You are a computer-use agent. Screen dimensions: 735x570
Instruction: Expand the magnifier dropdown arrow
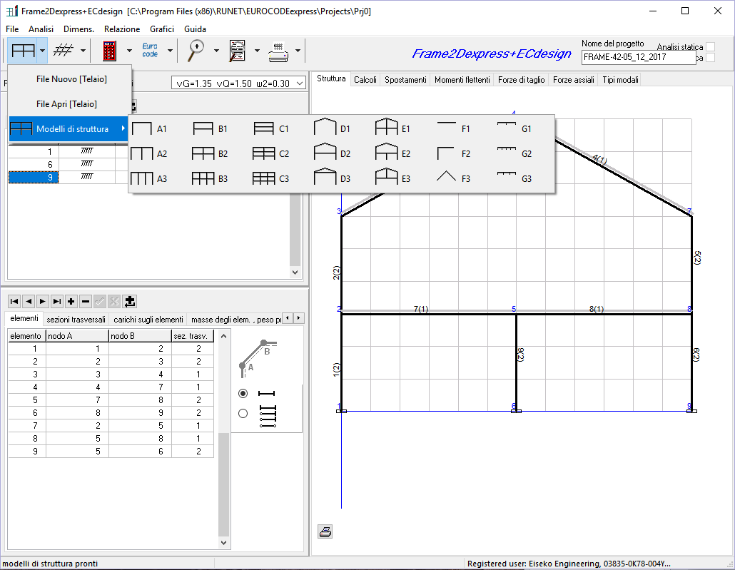tap(216, 50)
